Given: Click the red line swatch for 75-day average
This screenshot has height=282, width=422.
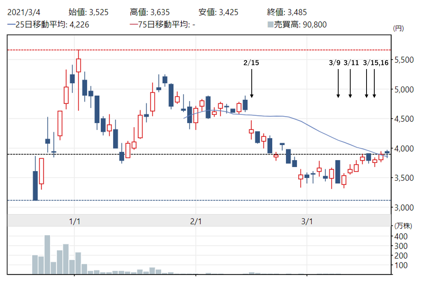Looking at the screenshot, I should point(134,24).
